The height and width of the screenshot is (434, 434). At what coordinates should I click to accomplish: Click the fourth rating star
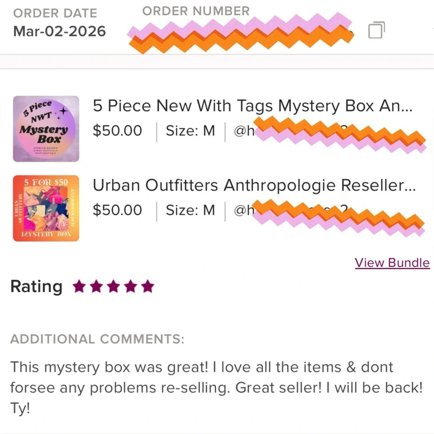pyautogui.click(x=131, y=286)
